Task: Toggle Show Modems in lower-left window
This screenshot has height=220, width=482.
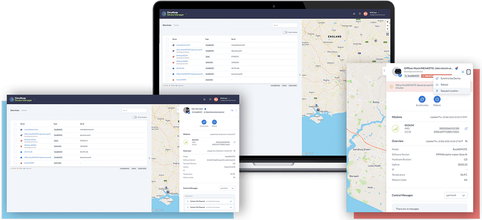Action: (x=134, y=117)
